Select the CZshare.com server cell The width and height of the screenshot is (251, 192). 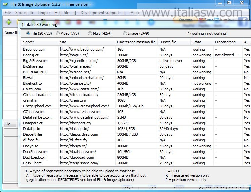(x=34, y=112)
